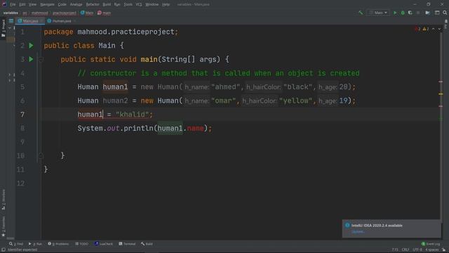Toggle tool window bars icon in bottom-left corner

pyautogui.click(x=3, y=249)
